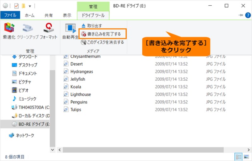Click the horizontal scrollbar left arrow
The image size is (252, 161).
pyautogui.click(x=60, y=150)
